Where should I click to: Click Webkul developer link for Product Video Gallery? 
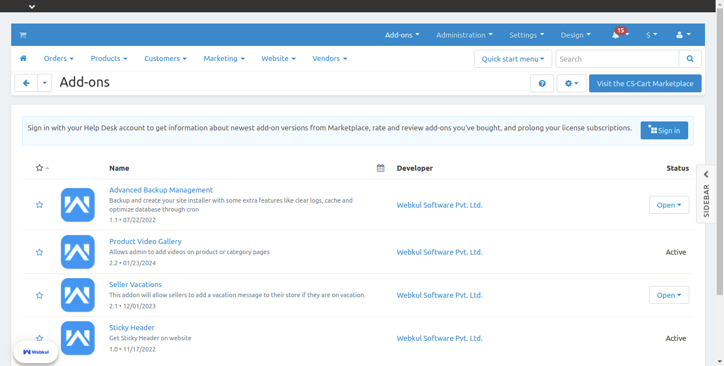[x=440, y=252]
